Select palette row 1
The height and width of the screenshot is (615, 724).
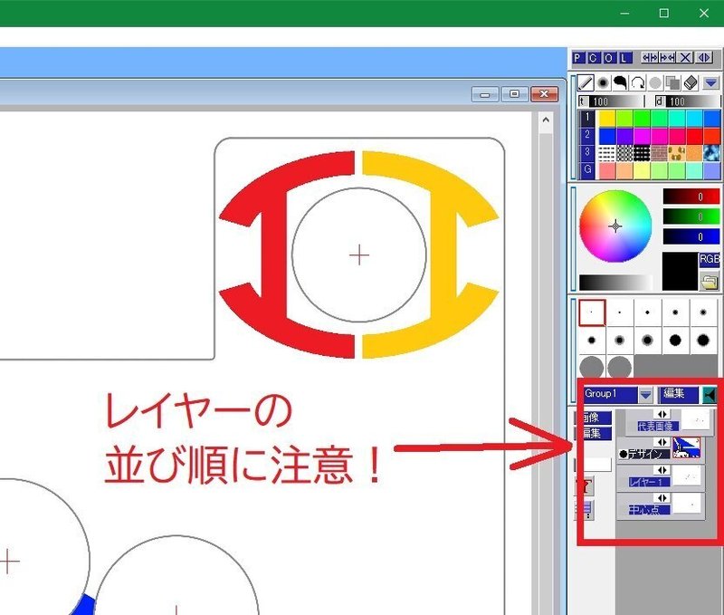click(x=587, y=118)
